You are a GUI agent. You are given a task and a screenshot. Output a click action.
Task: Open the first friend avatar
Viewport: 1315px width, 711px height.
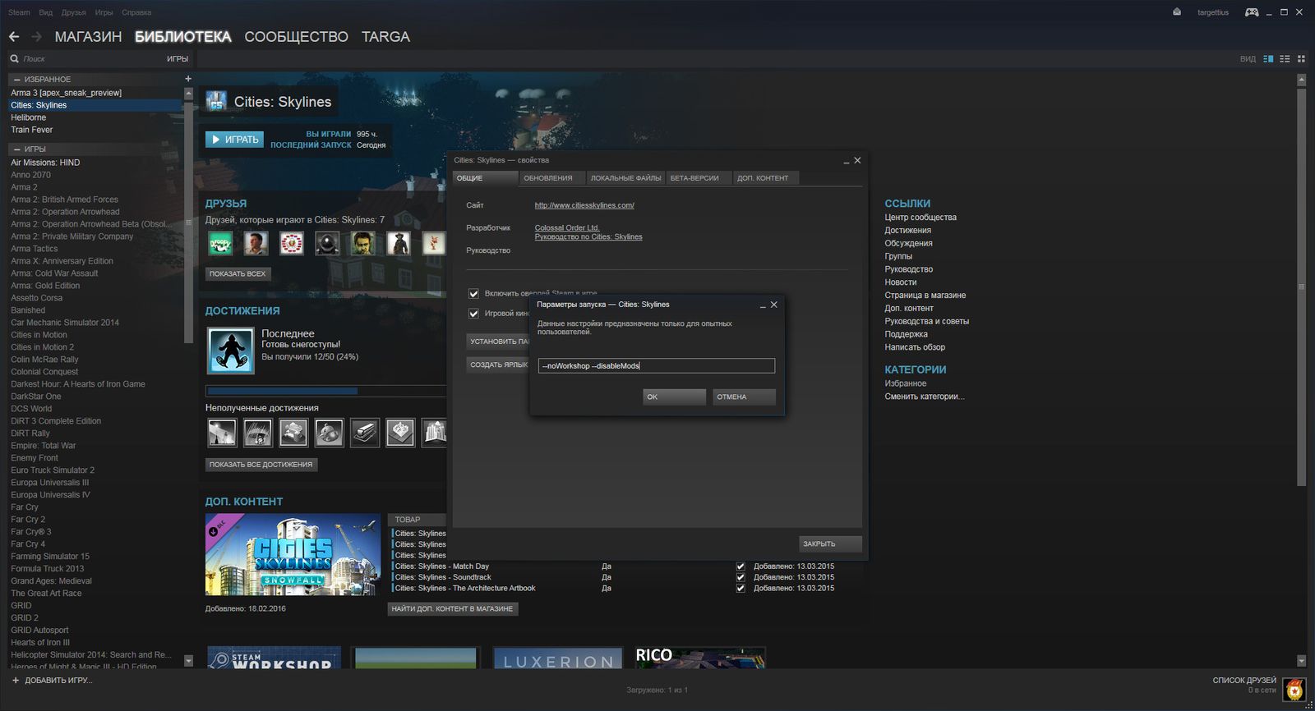pyautogui.click(x=220, y=243)
